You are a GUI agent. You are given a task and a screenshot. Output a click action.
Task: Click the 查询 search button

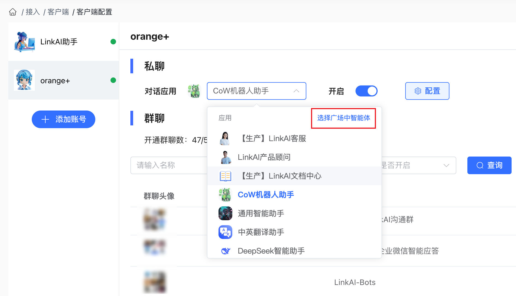click(489, 165)
